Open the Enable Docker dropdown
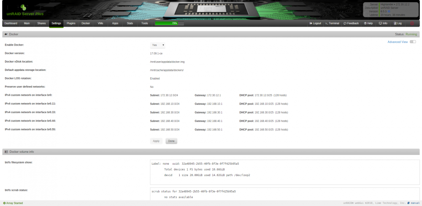The image size is (422, 206). (158, 45)
